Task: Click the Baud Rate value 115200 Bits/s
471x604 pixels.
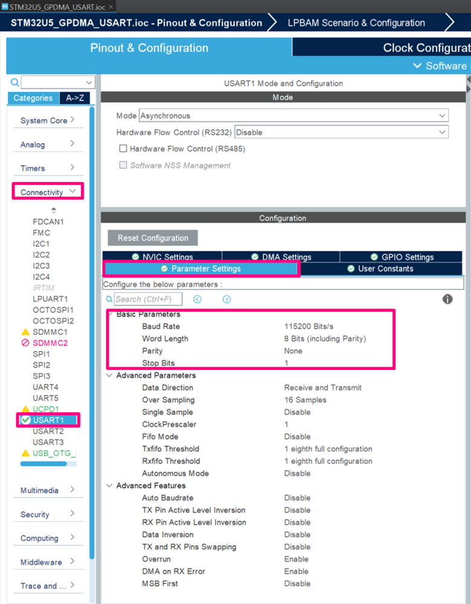Action: 309,326
